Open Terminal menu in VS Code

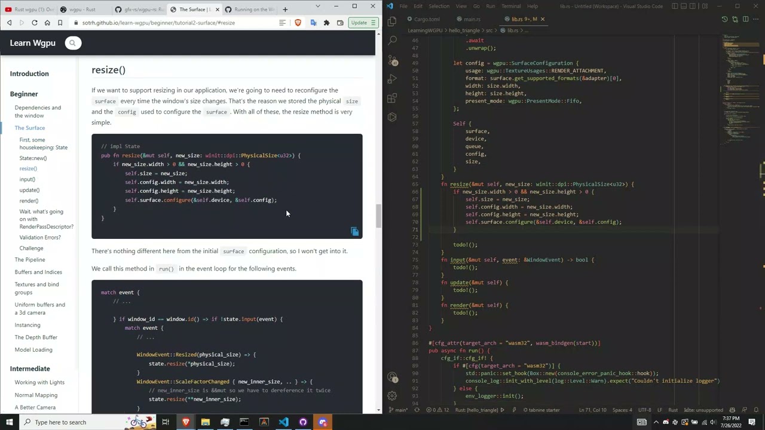(511, 6)
